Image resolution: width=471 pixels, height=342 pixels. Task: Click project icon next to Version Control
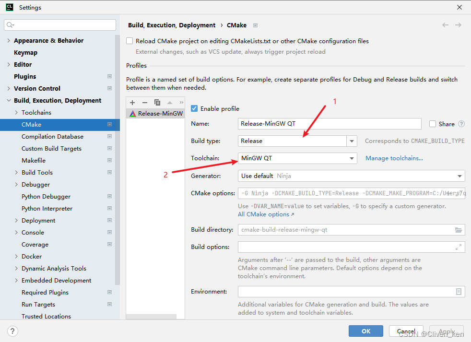pos(110,88)
